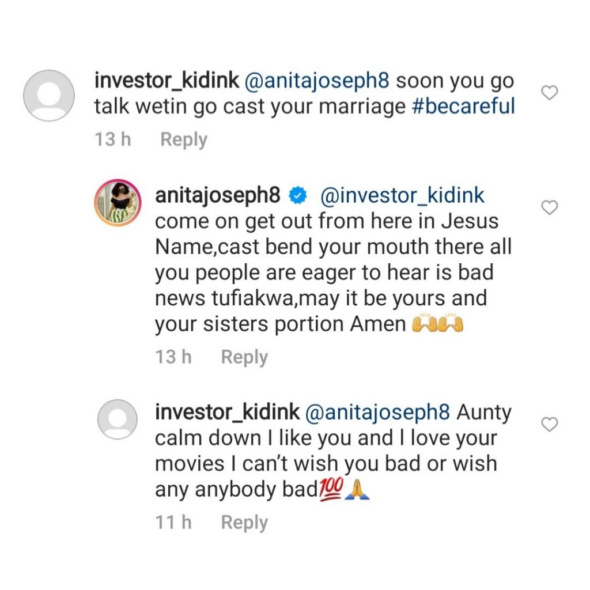Reply to the comment posted 11 h ago
The height and width of the screenshot is (590, 590).
point(244,523)
